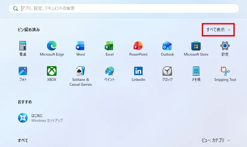Launch the LinkedIn app
The image size is (247, 147).
tap(138, 71)
